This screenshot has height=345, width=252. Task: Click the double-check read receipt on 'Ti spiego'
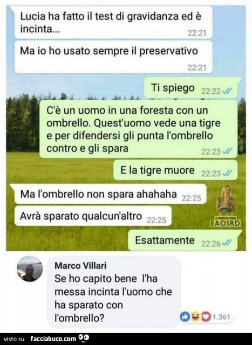tap(227, 91)
